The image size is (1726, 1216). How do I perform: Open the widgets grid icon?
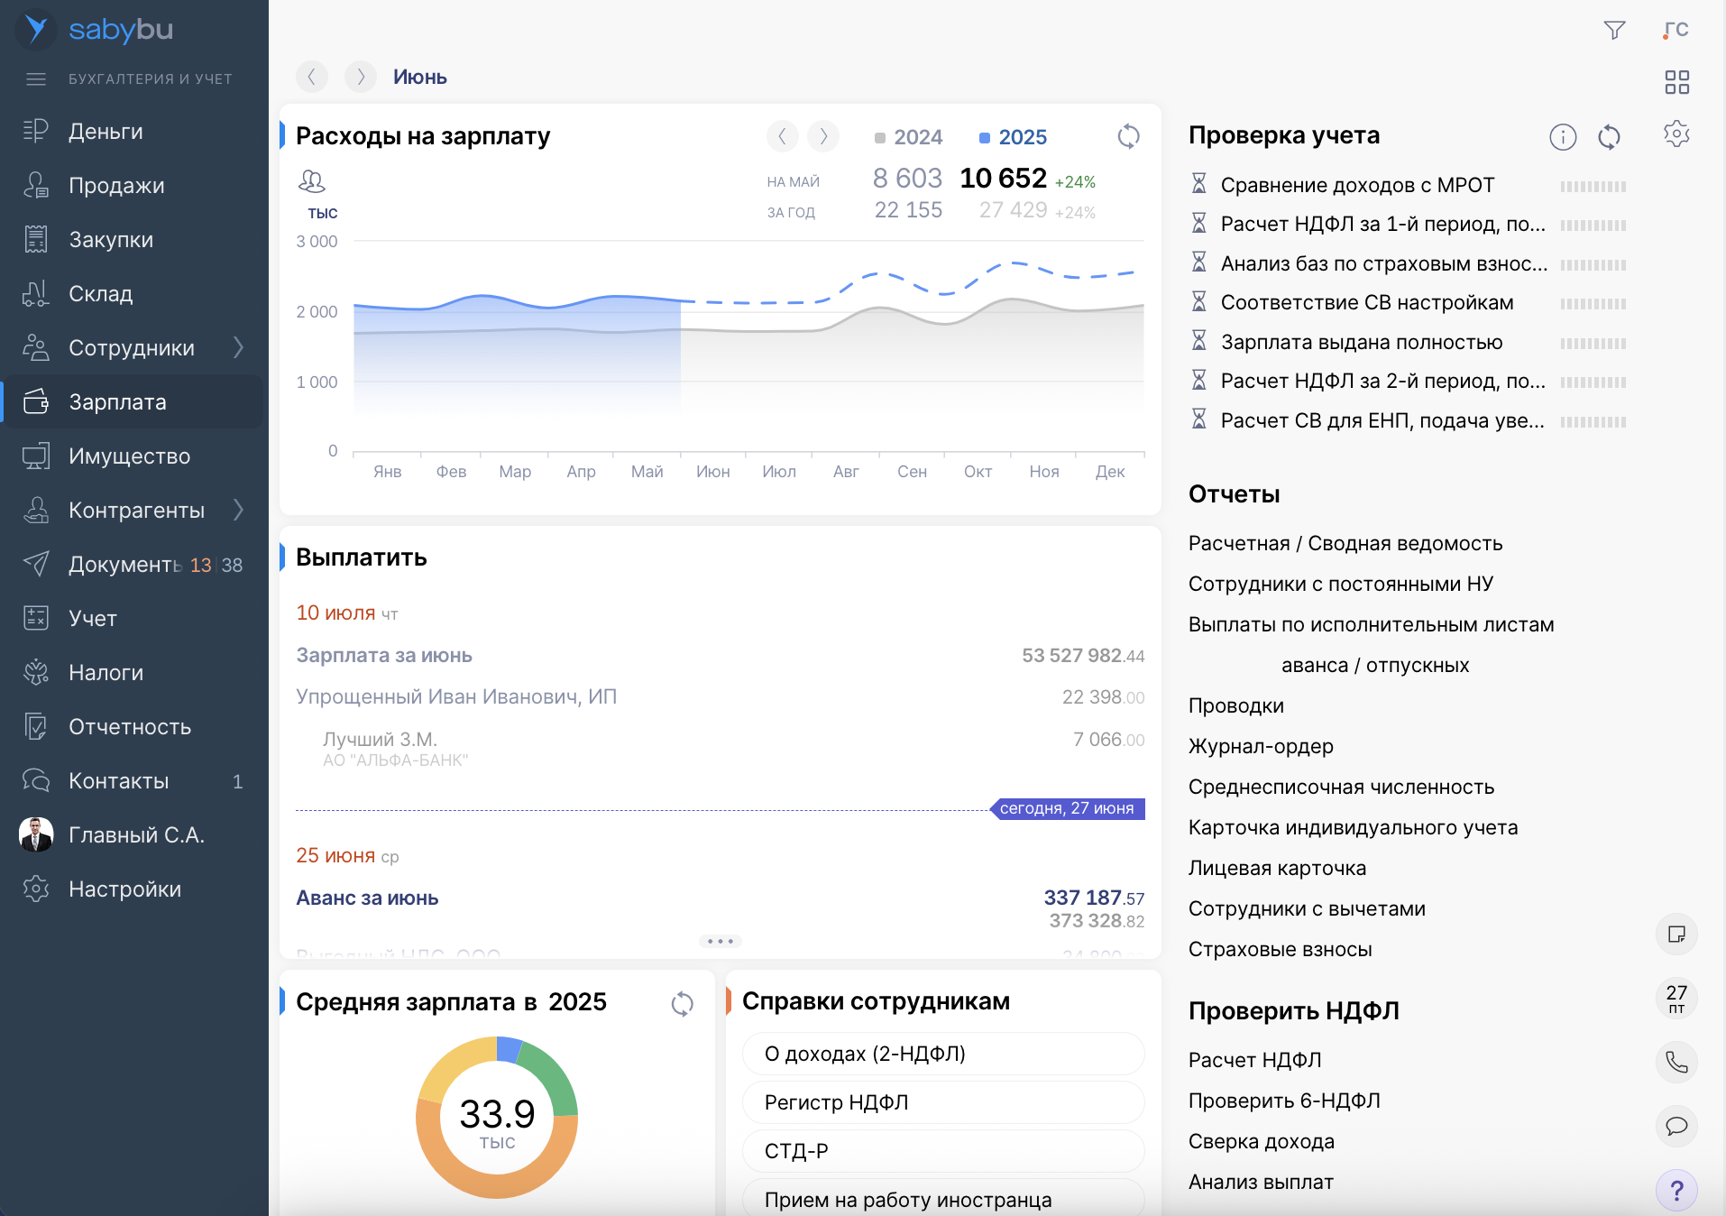pyautogui.click(x=1676, y=83)
